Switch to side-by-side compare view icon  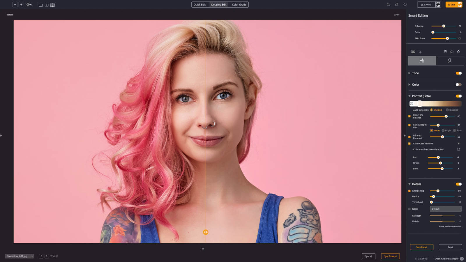(x=47, y=5)
